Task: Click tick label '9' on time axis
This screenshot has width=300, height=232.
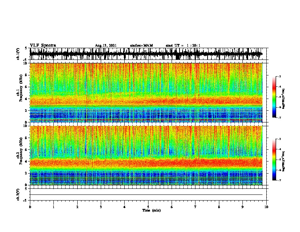Action: coord(242,207)
